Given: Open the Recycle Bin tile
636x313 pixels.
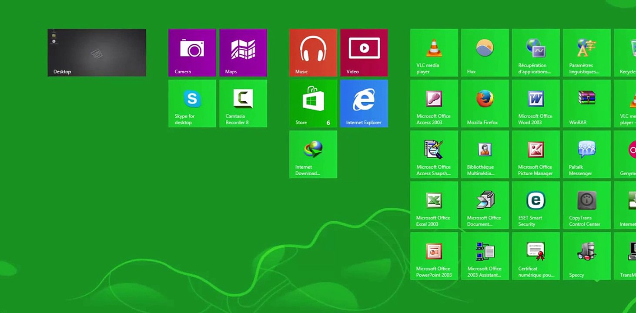Looking at the screenshot, I should [625, 53].
